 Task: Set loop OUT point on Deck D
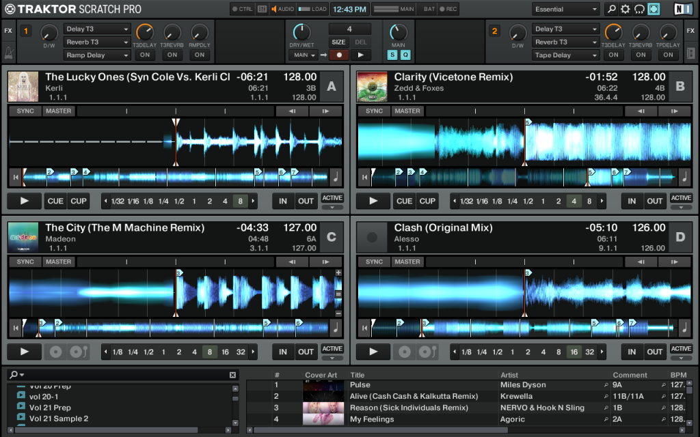(x=654, y=352)
